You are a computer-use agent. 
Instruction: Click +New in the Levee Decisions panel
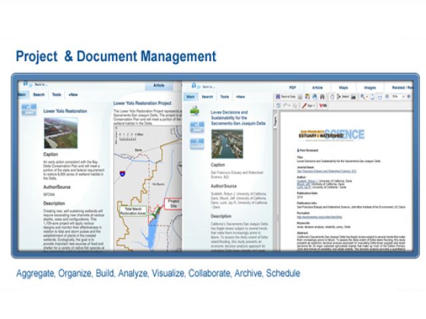[240, 97]
